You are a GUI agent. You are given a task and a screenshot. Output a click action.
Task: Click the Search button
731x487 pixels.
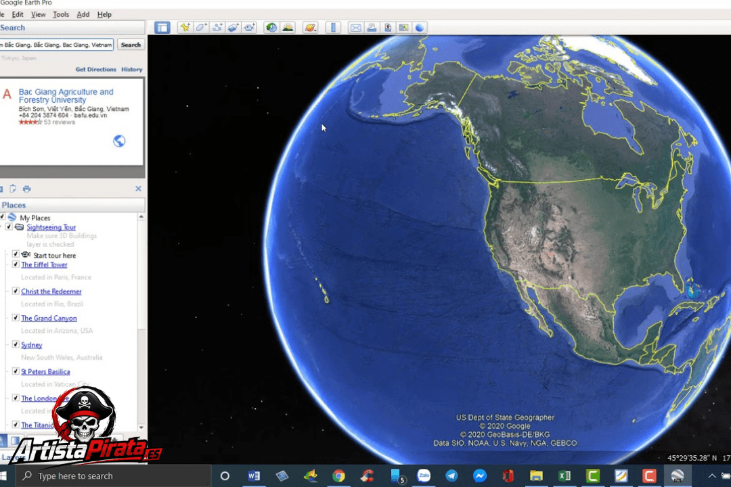click(x=131, y=45)
